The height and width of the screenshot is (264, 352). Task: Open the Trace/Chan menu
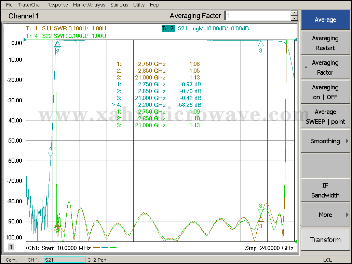pyautogui.click(x=30, y=5)
